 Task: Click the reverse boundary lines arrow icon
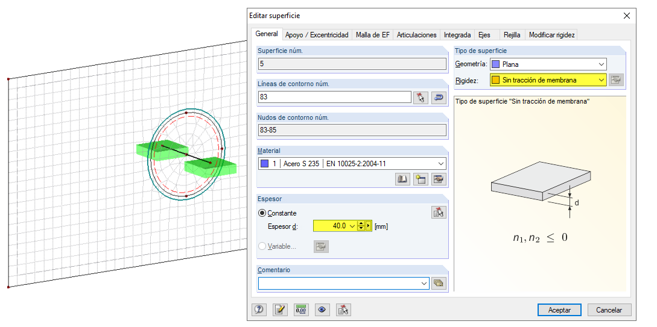pos(439,98)
